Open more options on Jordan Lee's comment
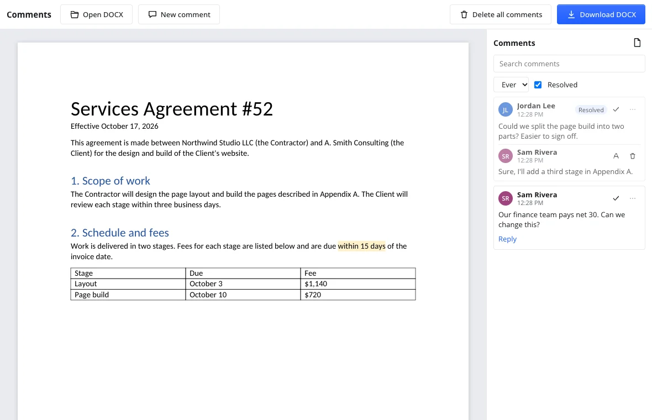This screenshot has width=652, height=420. pos(633,109)
